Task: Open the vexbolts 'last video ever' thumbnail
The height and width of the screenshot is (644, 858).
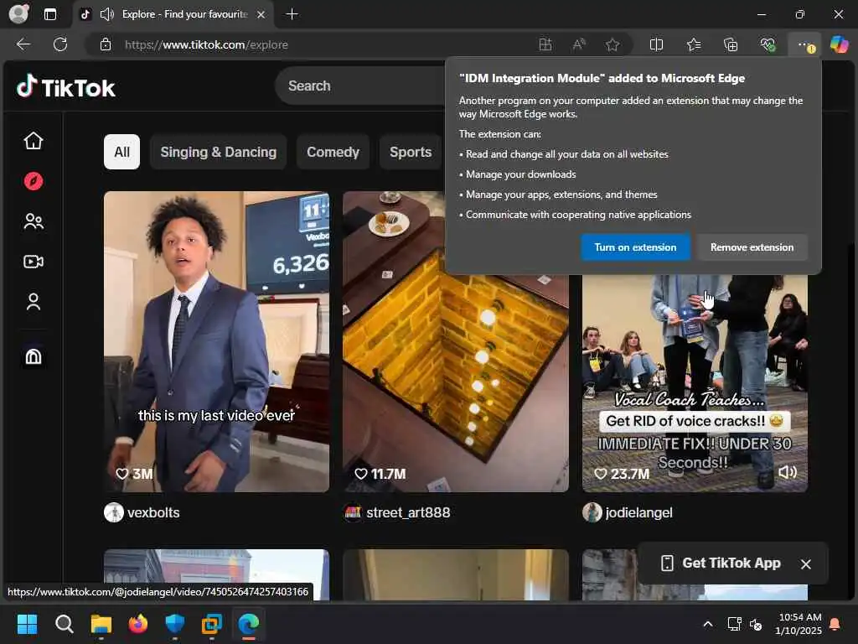Action: pyautogui.click(x=216, y=341)
